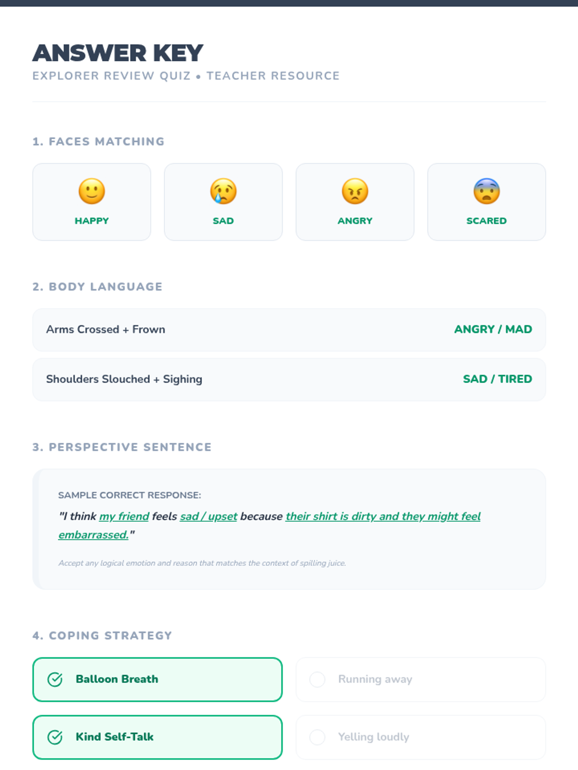Click the checkmark icon beside Balloon Breath
The height and width of the screenshot is (770, 578).
[x=55, y=679]
